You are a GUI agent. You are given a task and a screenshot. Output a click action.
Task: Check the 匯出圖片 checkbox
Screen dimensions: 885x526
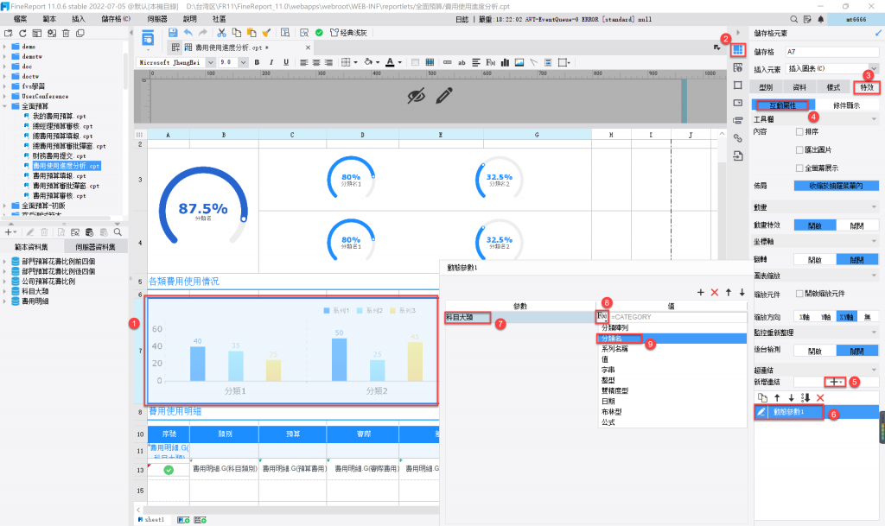[800, 149]
